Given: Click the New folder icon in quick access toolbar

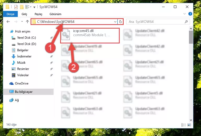Looking at the screenshot, I should pyautogui.click(x=22, y=7).
